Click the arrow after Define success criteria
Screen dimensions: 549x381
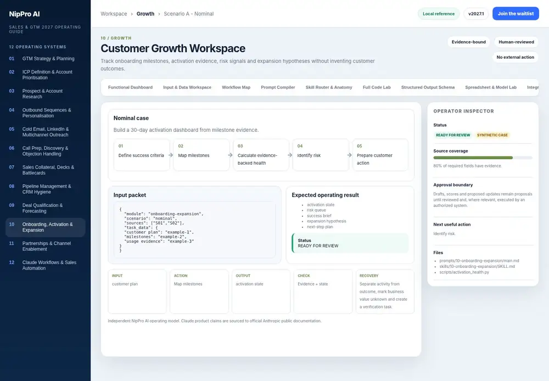click(171, 155)
